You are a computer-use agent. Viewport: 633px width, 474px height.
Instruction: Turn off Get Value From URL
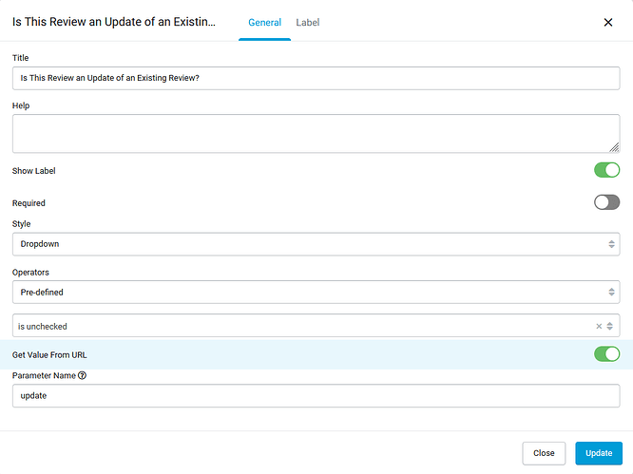click(x=606, y=354)
